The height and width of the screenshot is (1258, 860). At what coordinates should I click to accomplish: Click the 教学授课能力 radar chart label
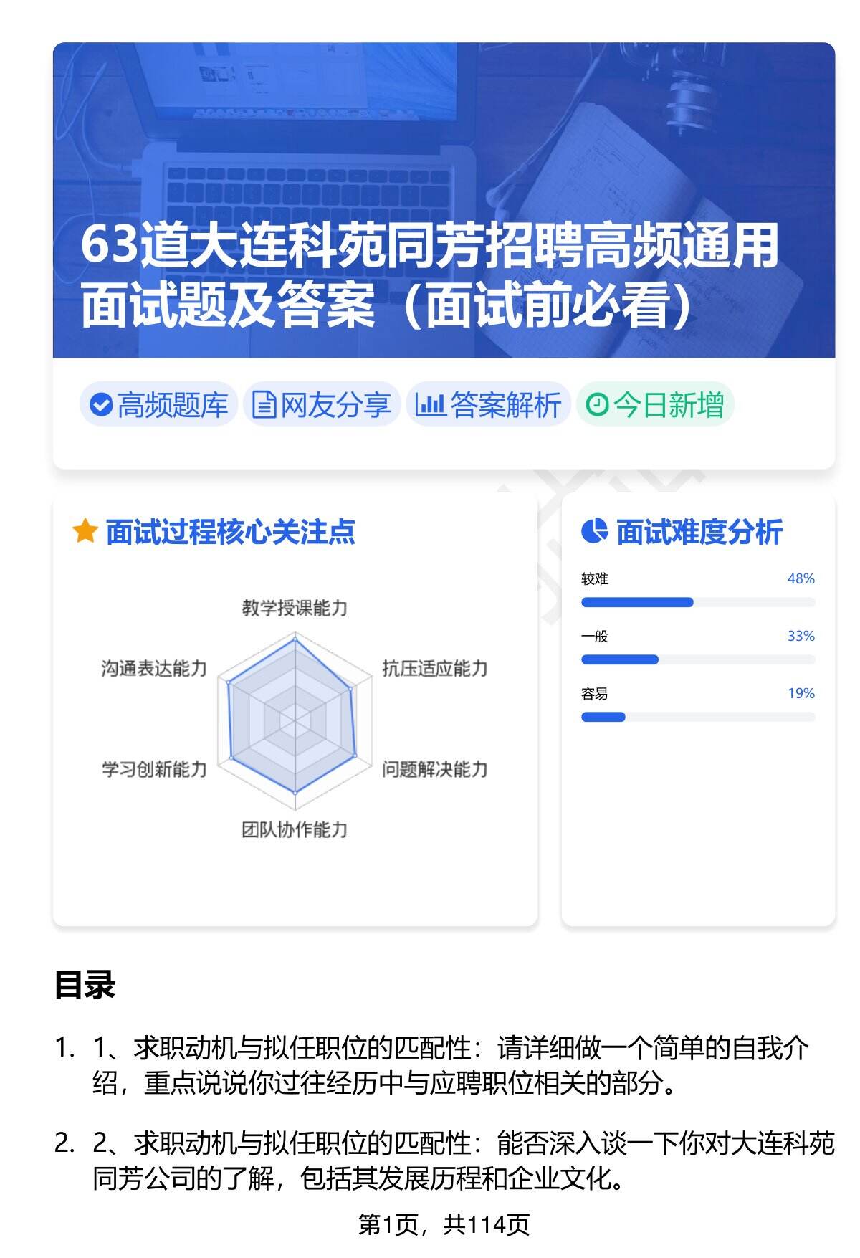pos(295,609)
